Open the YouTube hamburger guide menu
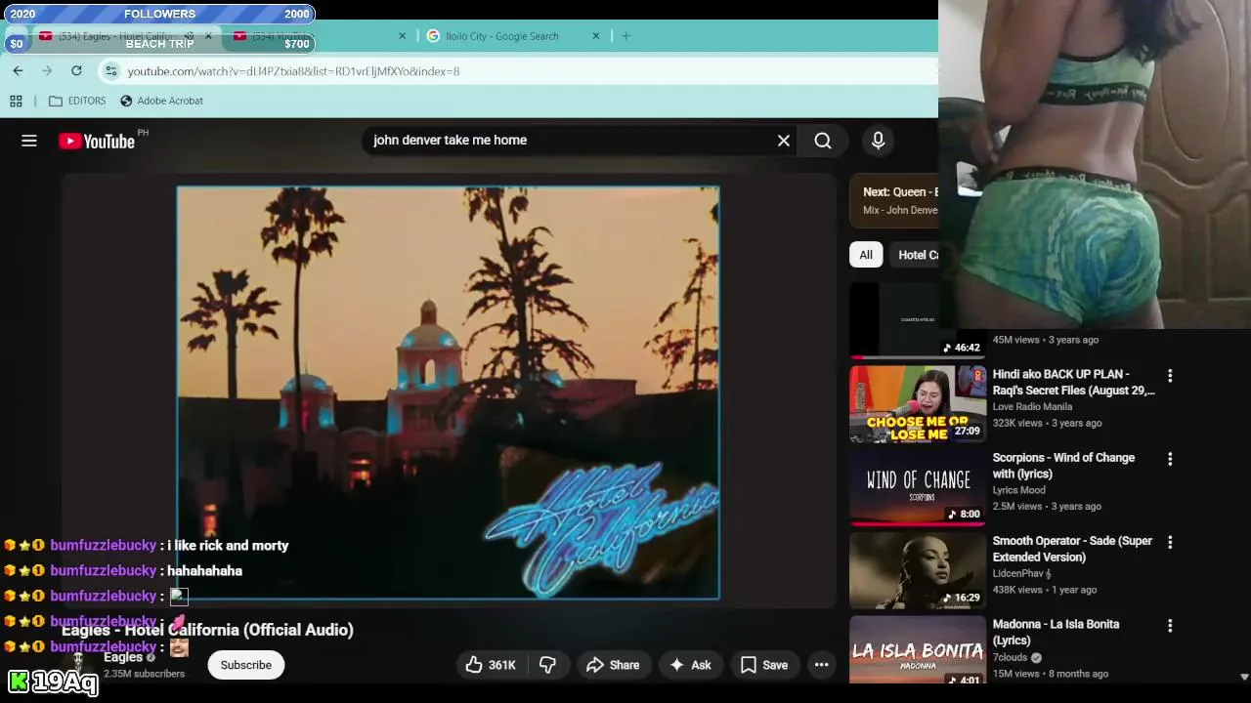The image size is (1251, 703). [29, 141]
